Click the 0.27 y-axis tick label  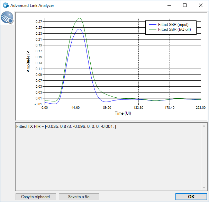point(39,21)
